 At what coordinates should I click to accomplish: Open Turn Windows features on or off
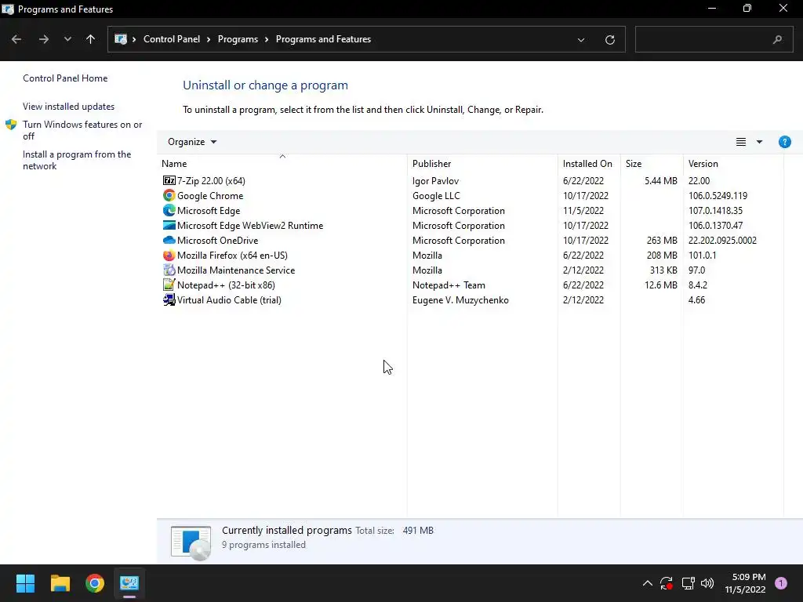82,130
